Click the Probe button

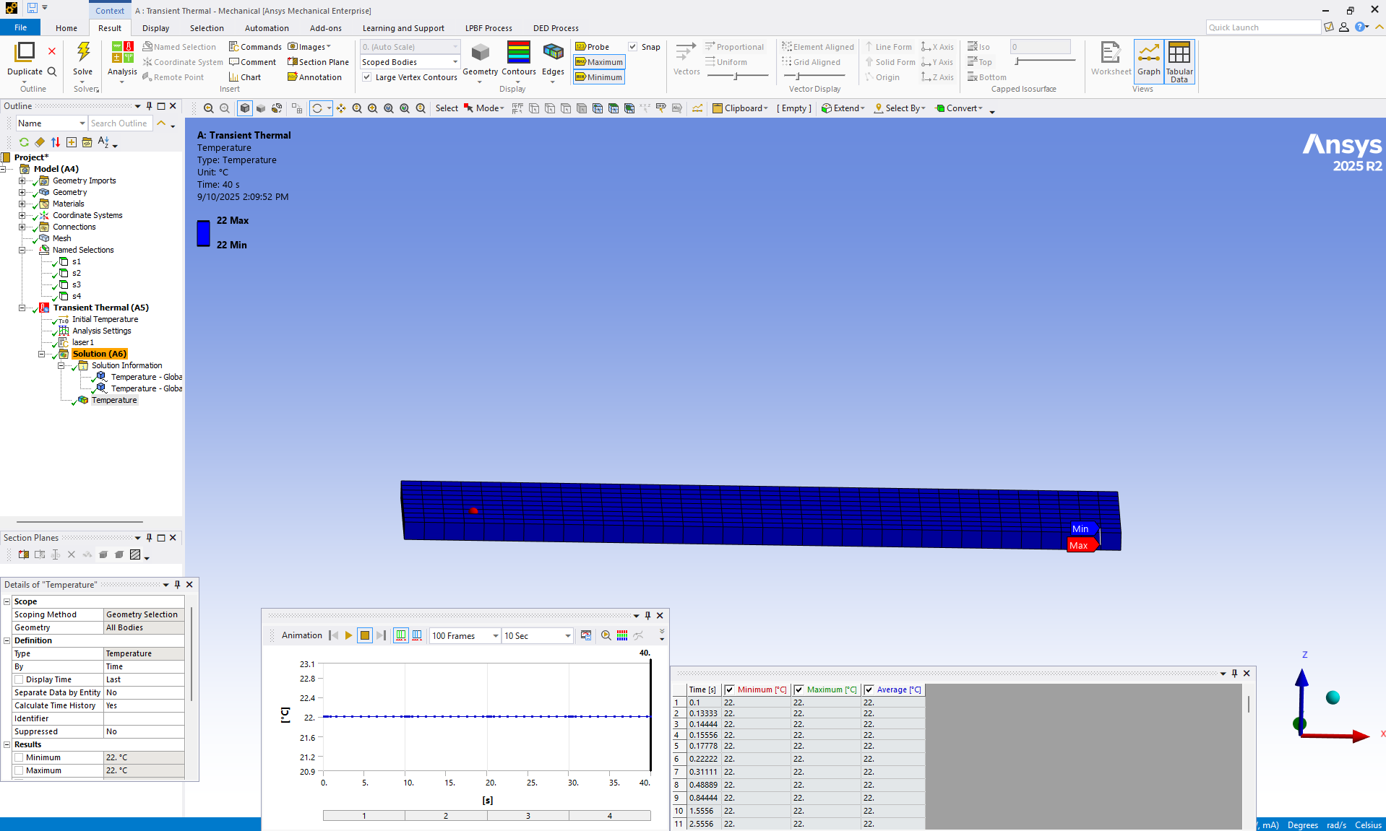coord(593,47)
